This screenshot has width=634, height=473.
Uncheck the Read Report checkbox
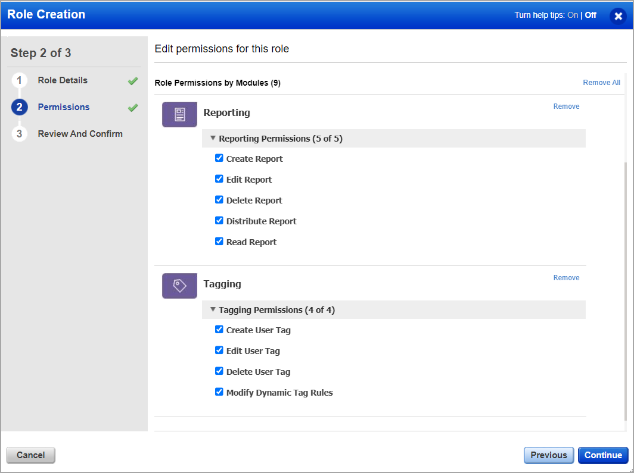coord(219,242)
